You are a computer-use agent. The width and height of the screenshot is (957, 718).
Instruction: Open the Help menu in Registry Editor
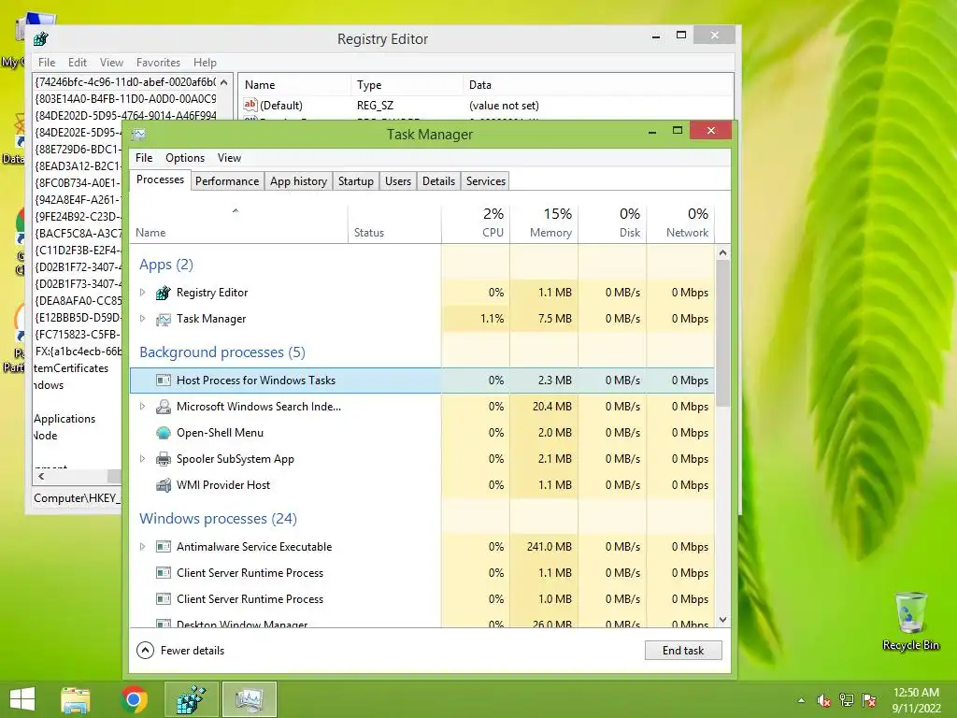coord(205,63)
